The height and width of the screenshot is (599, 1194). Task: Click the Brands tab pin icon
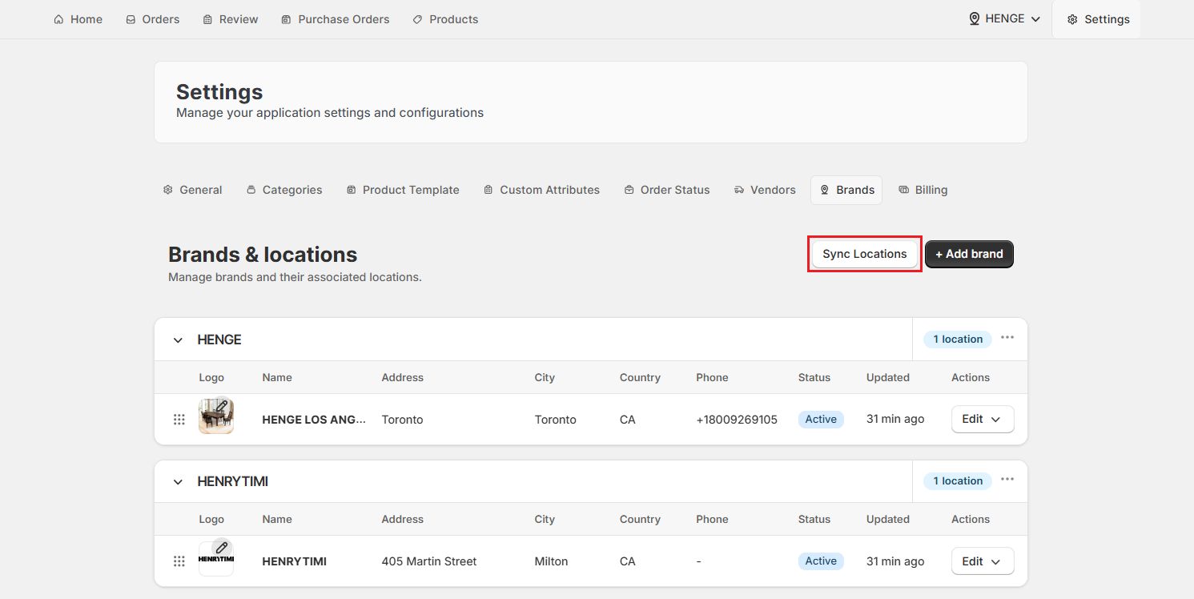tap(824, 190)
